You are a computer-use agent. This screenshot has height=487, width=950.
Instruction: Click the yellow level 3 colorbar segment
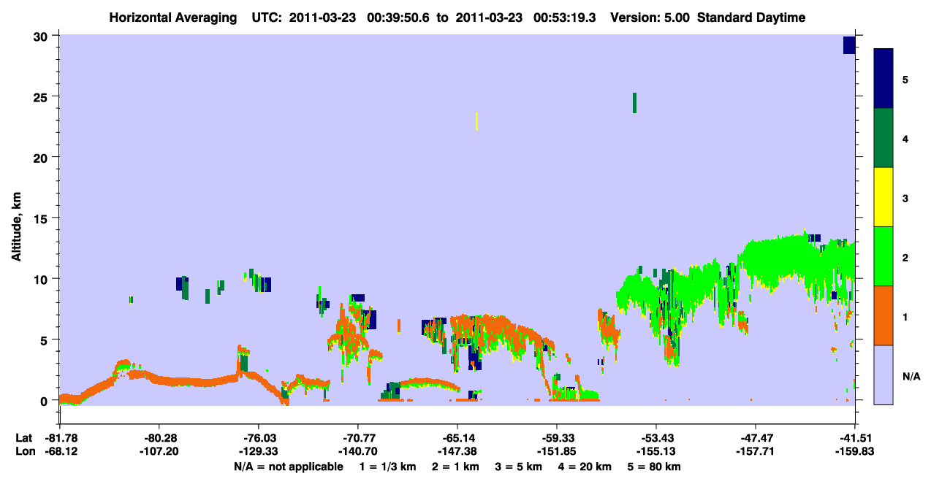[883, 197]
